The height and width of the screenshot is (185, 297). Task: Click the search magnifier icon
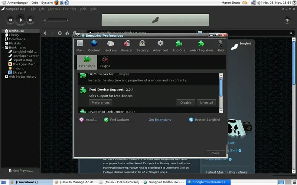pyautogui.click(x=291, y=33)
